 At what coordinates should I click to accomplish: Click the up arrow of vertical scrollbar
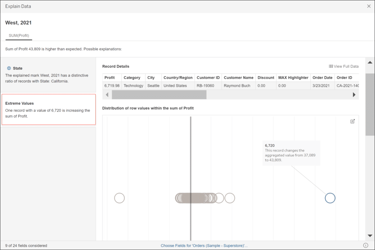pyautogui.click(x=370, y=62)
